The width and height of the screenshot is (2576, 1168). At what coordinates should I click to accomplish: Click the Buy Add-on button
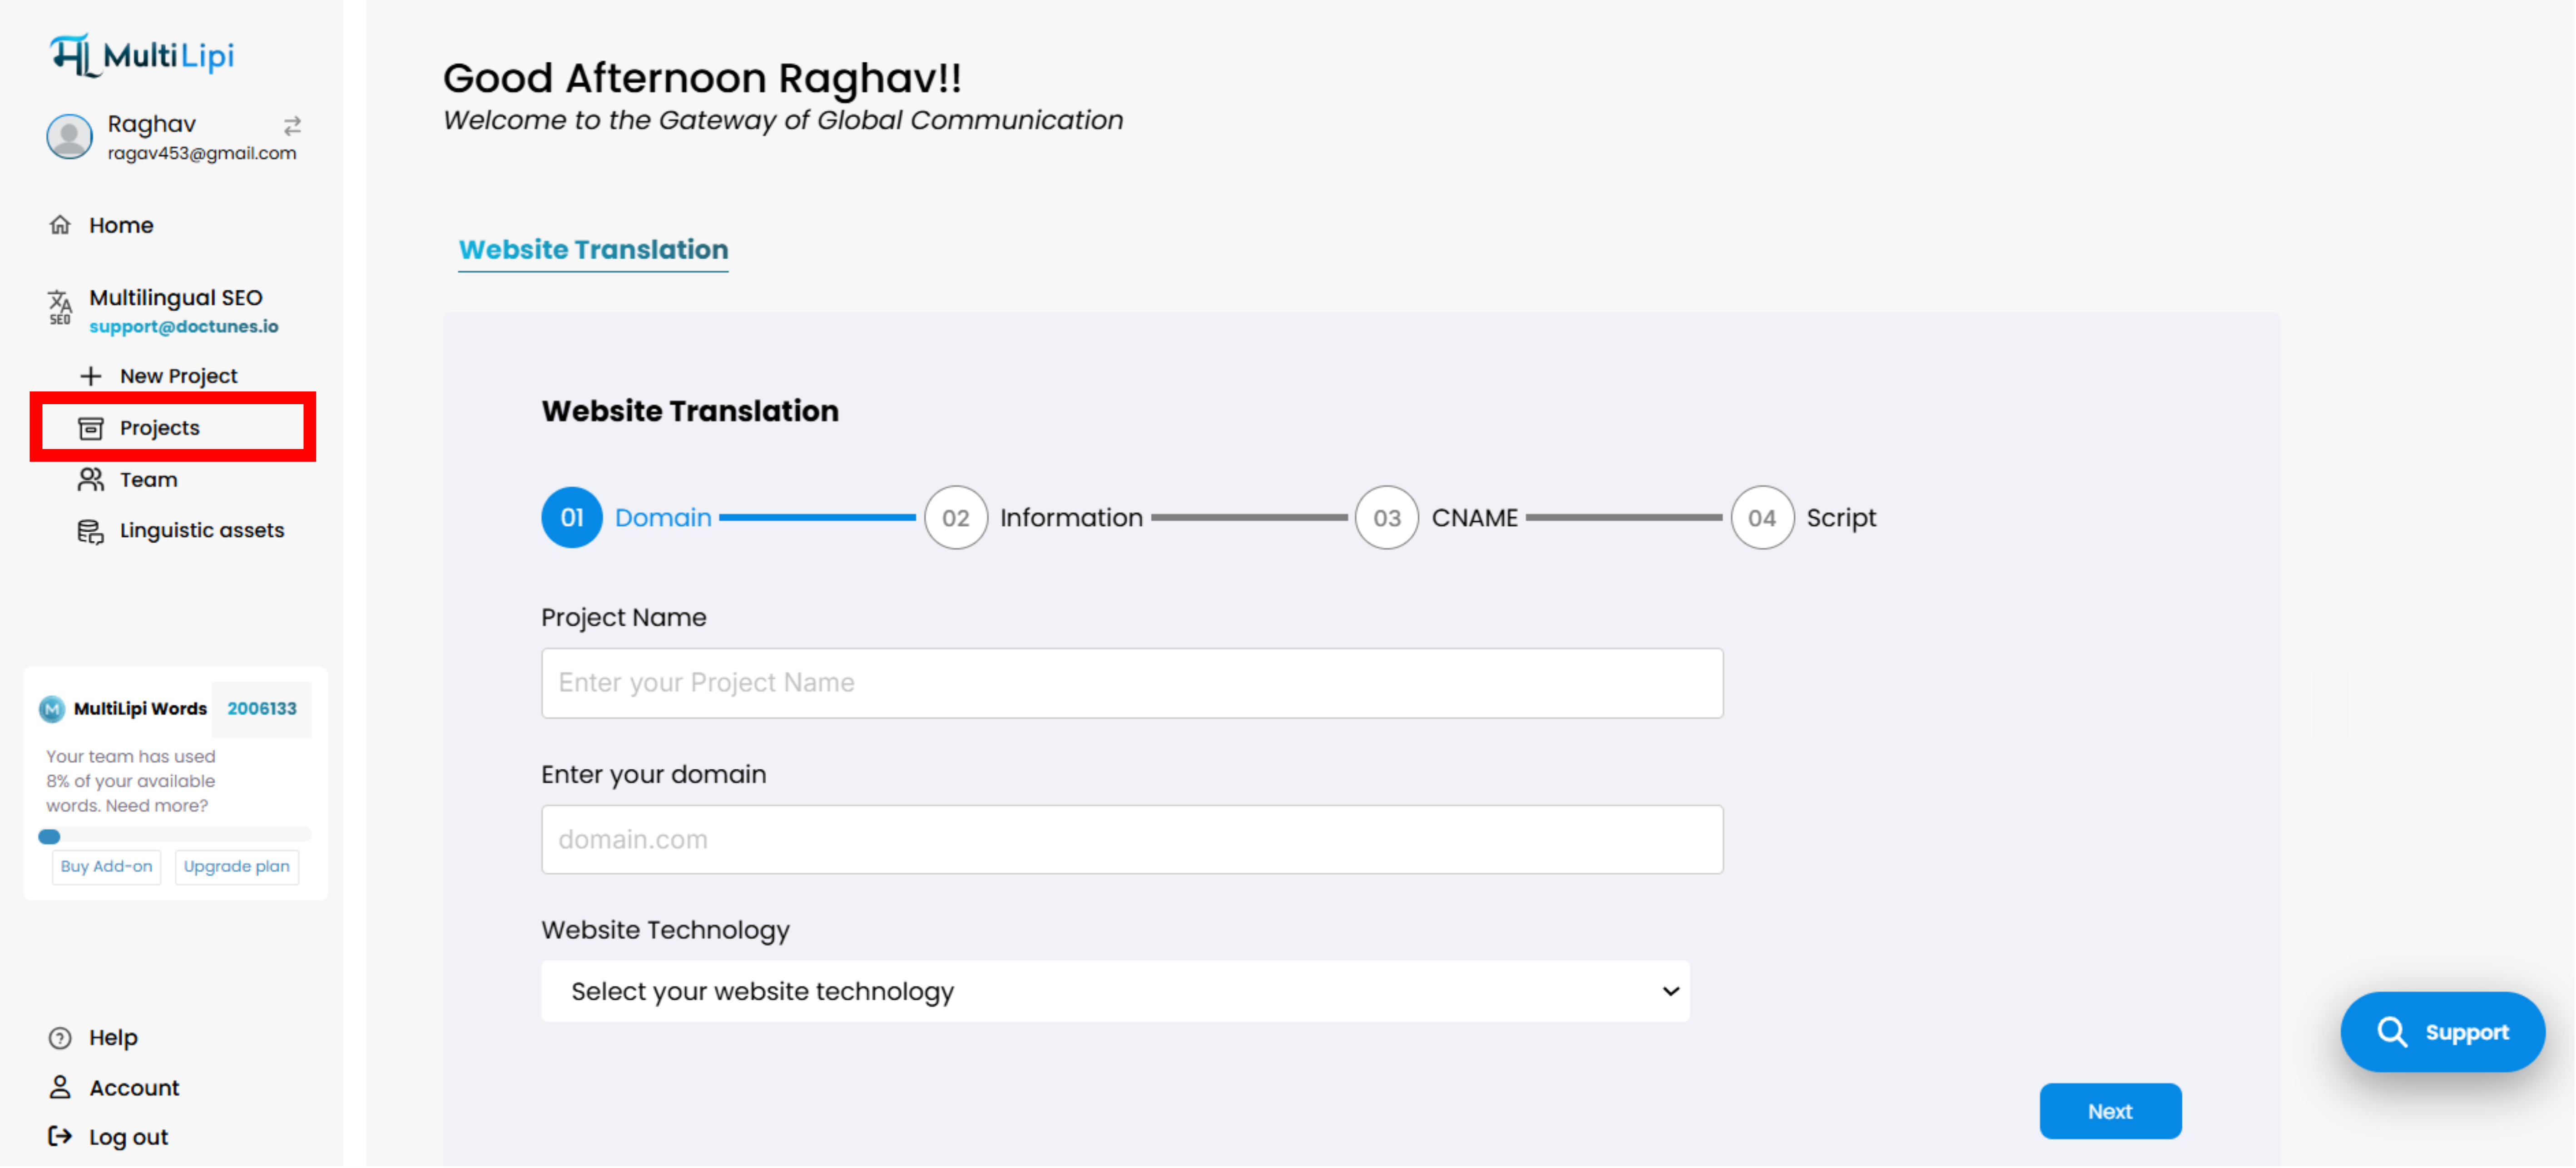click(106, 867)
